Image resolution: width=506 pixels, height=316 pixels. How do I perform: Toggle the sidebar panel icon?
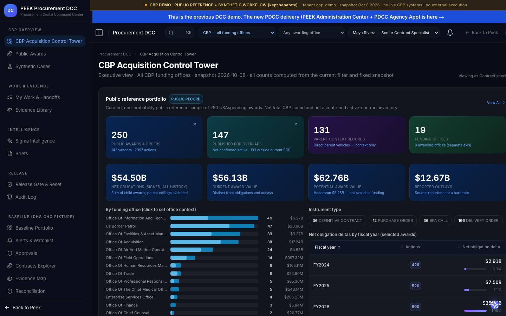[99, 33]
